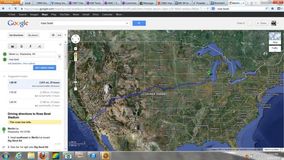
Task: Switch to the '1994 Do...' browser tab
Action: click(41, 3)
